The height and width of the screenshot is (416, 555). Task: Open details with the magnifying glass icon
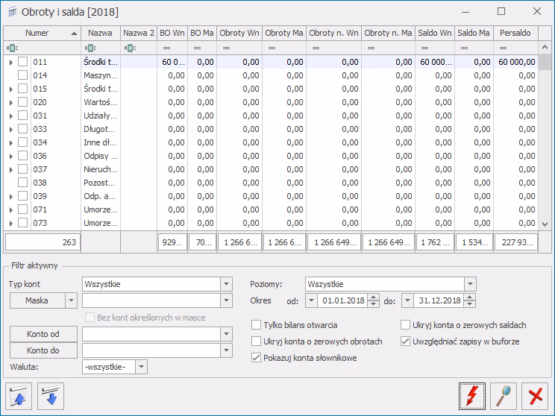[x=502, y=396]
